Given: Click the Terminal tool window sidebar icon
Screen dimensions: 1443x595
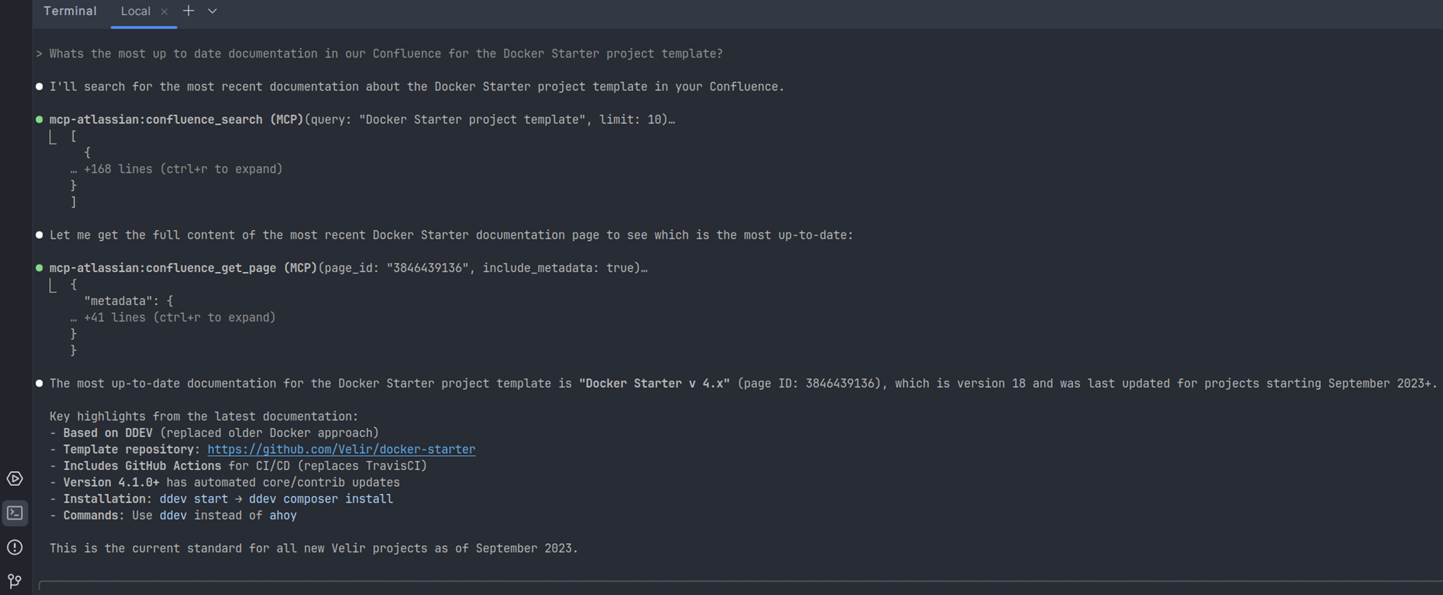Looking at the screenshot, I should point(14,514).
